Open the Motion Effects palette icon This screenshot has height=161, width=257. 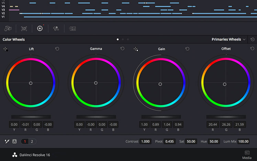(72, 29)
